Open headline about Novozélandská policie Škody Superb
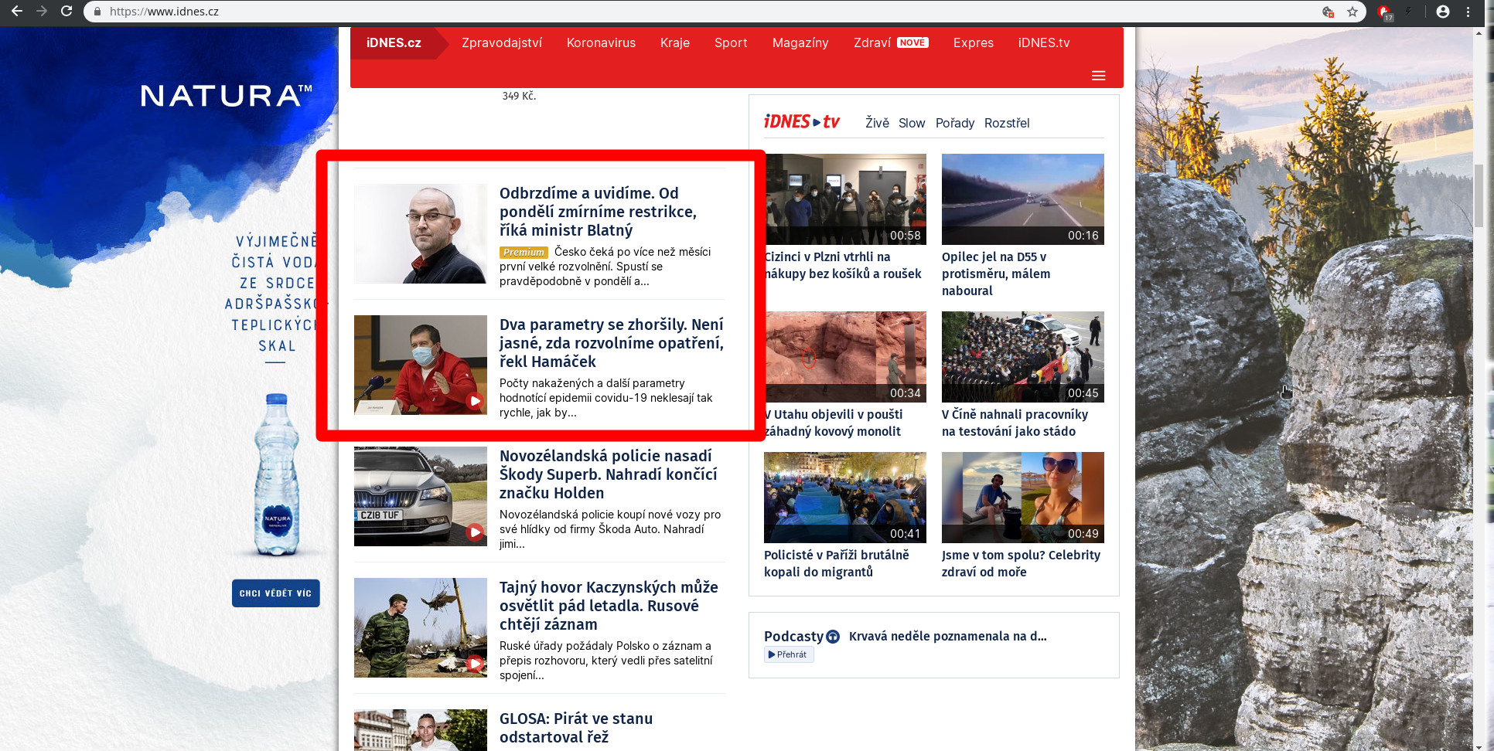The width and height of the screenshot is (1494, 751). click(609, 474)
